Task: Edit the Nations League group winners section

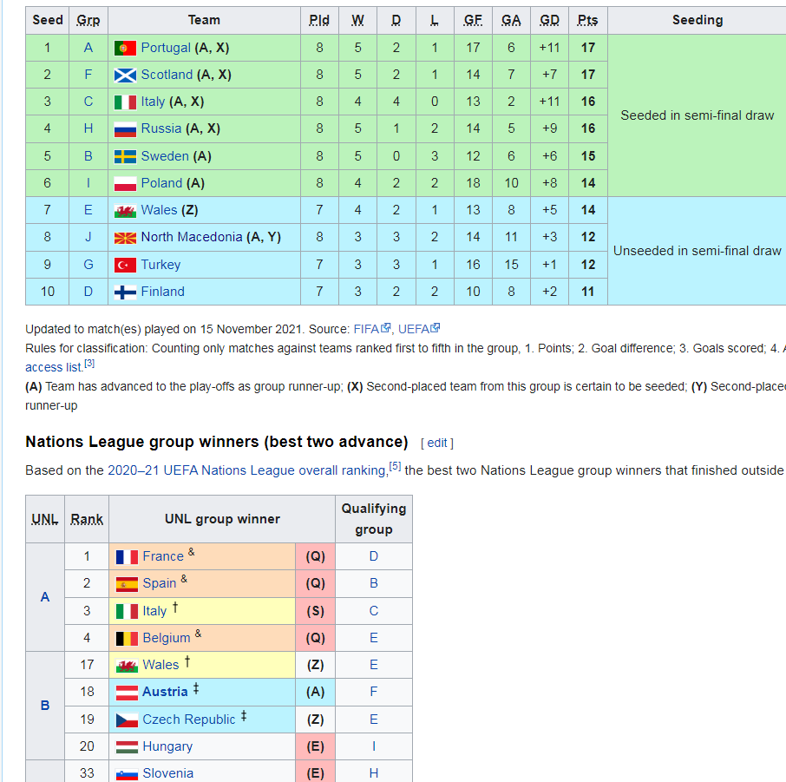Action: click(x=436, y=443)
